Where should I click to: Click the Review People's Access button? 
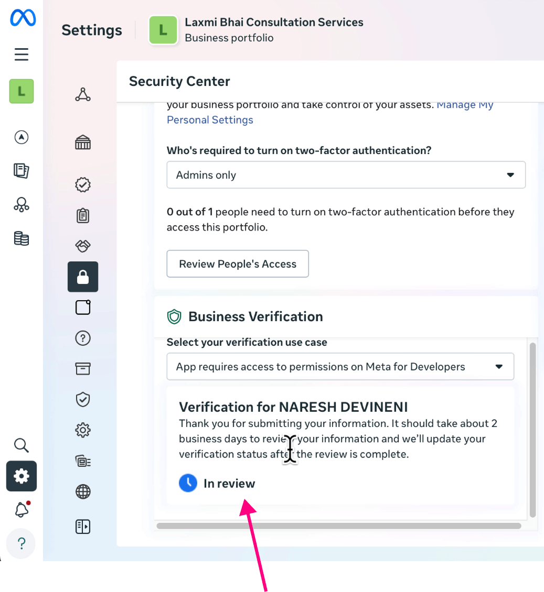238,264
